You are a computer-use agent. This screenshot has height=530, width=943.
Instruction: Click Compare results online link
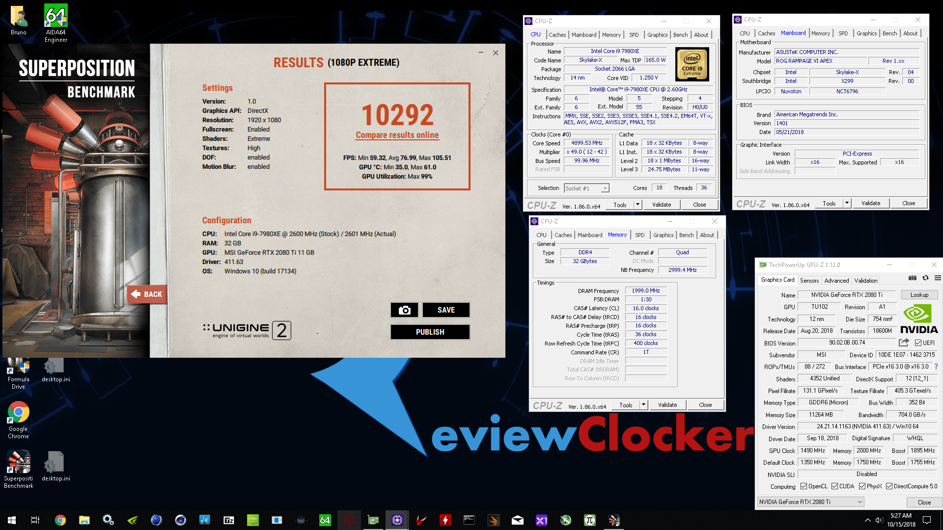(397, 135)
